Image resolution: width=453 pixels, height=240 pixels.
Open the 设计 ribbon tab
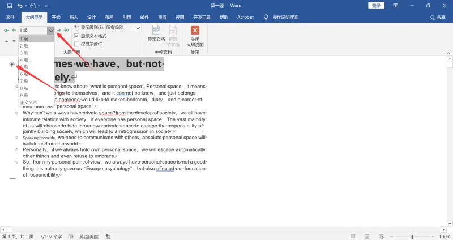[91, 17]
